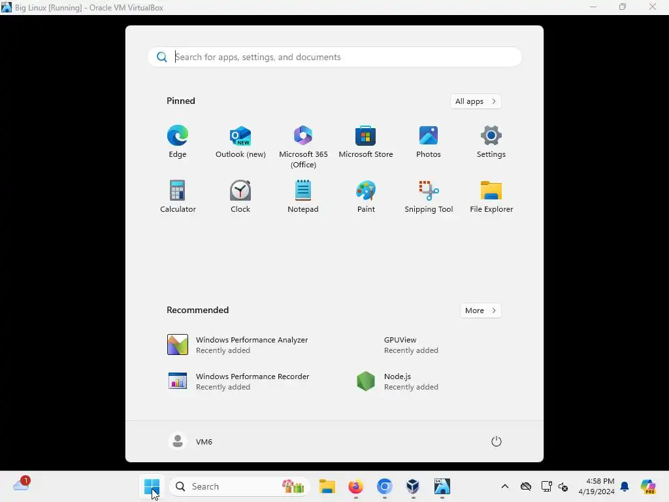The width and height of the screenshot is (669, 502).
Task: Open Settings from the pinned apps
Action: 491,142
